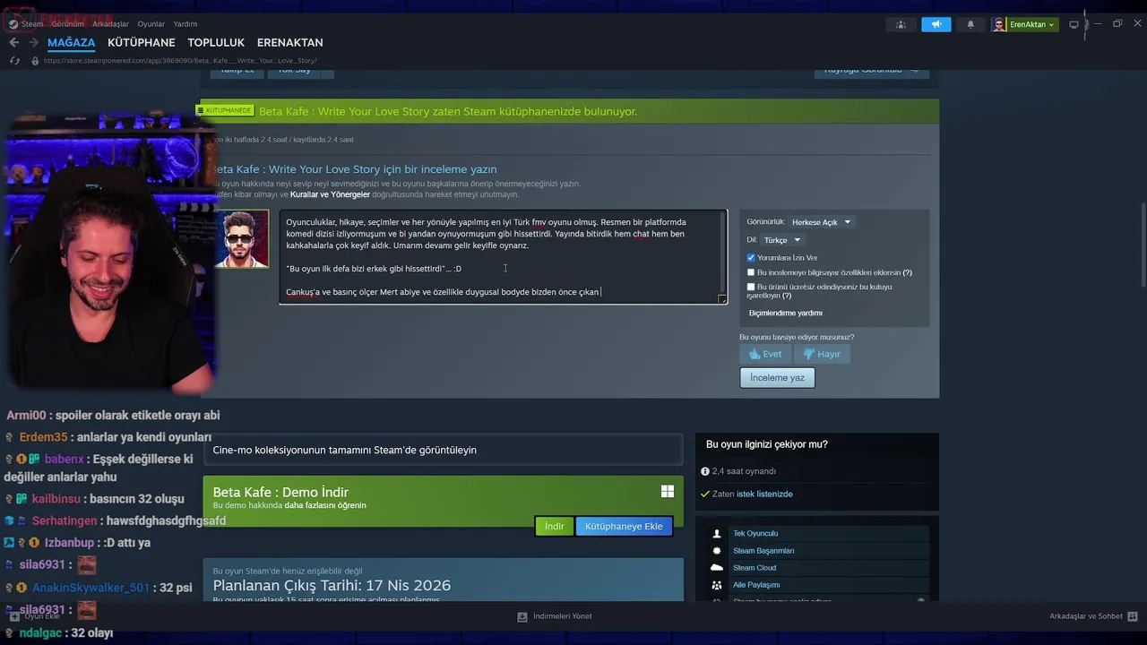Click Hayır thumbs-down button

coord(822,354)
